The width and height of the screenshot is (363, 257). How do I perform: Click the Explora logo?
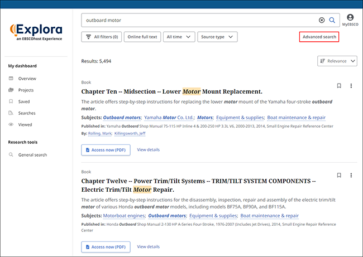36,32
